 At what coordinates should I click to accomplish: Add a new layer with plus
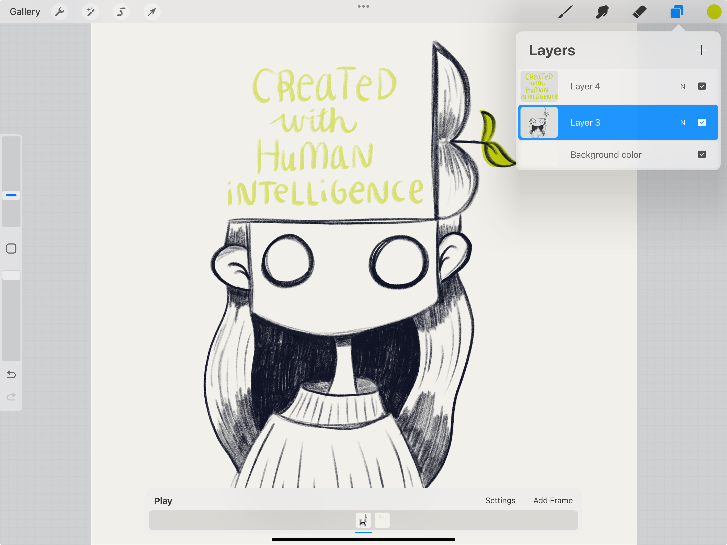pyautogui.click(x=701, y=50)
